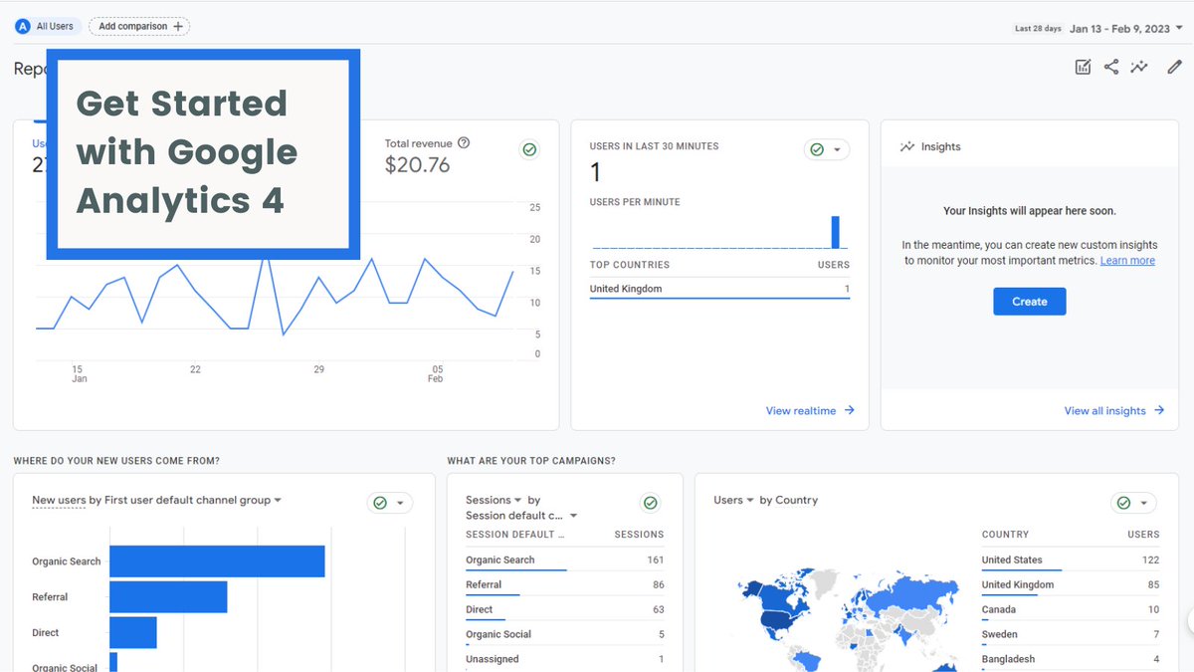Select the Edit report pencil icon
Viewport: 1194px width, 672px height.
pyautogui.click(x=1174, y=66)
